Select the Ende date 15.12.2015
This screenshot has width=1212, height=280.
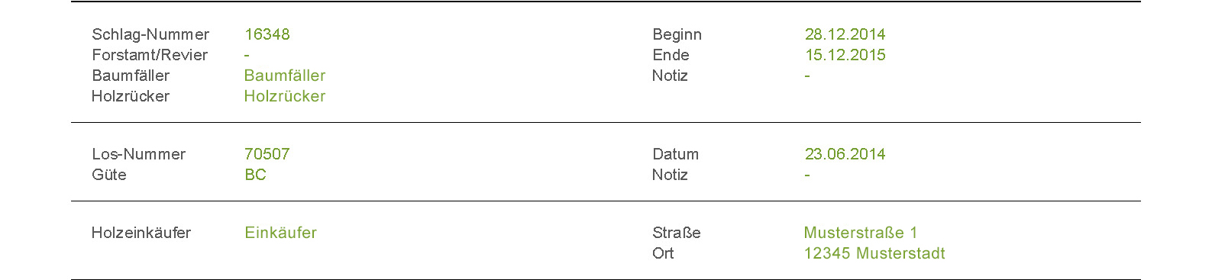click(845, 55)
